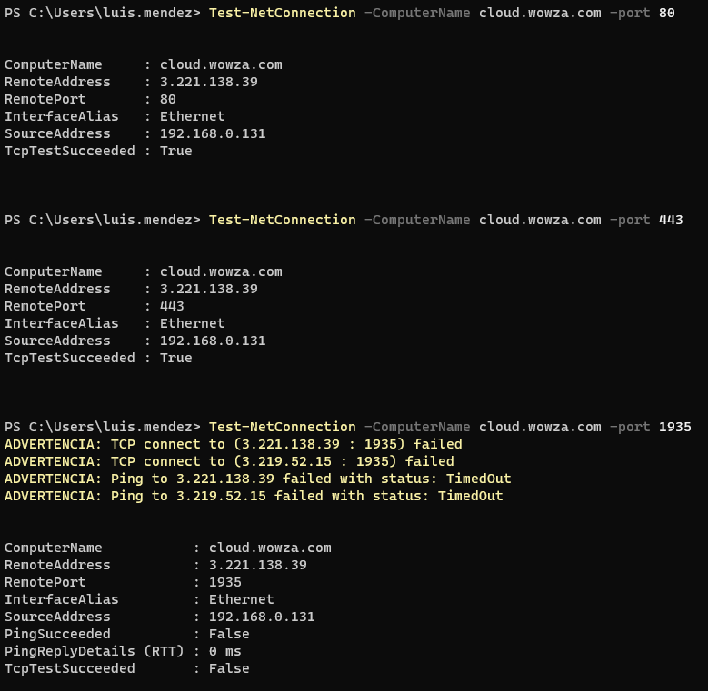Screen dimensions: 708x691
Task: Click the second TcpTestSucceeded True value
Action: click(x=175, y=358)
